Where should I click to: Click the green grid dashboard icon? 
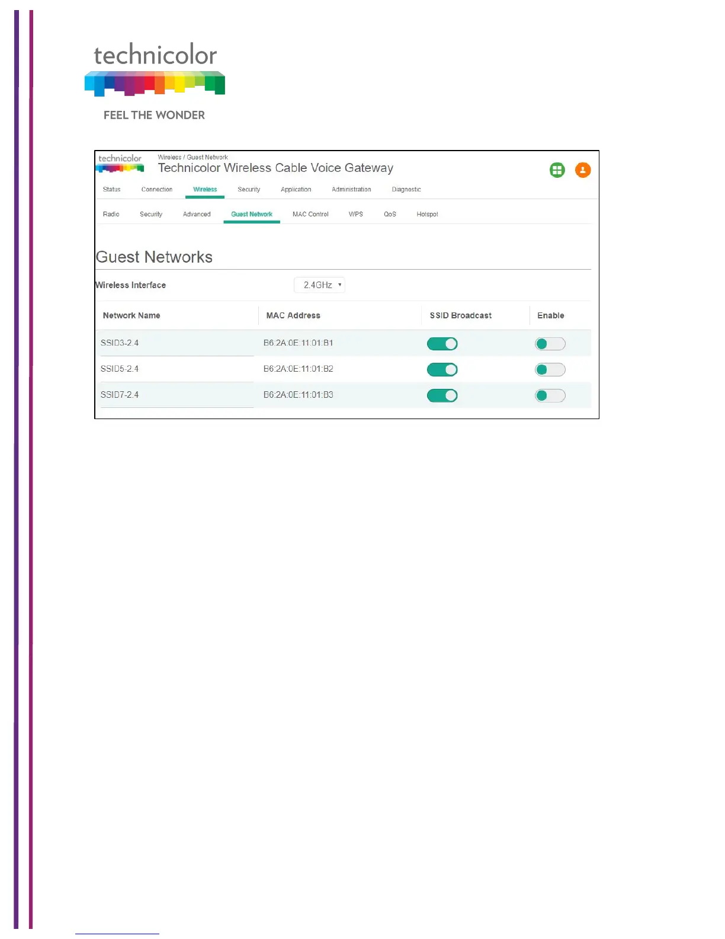pyautogui.click(x=557, y=170)
